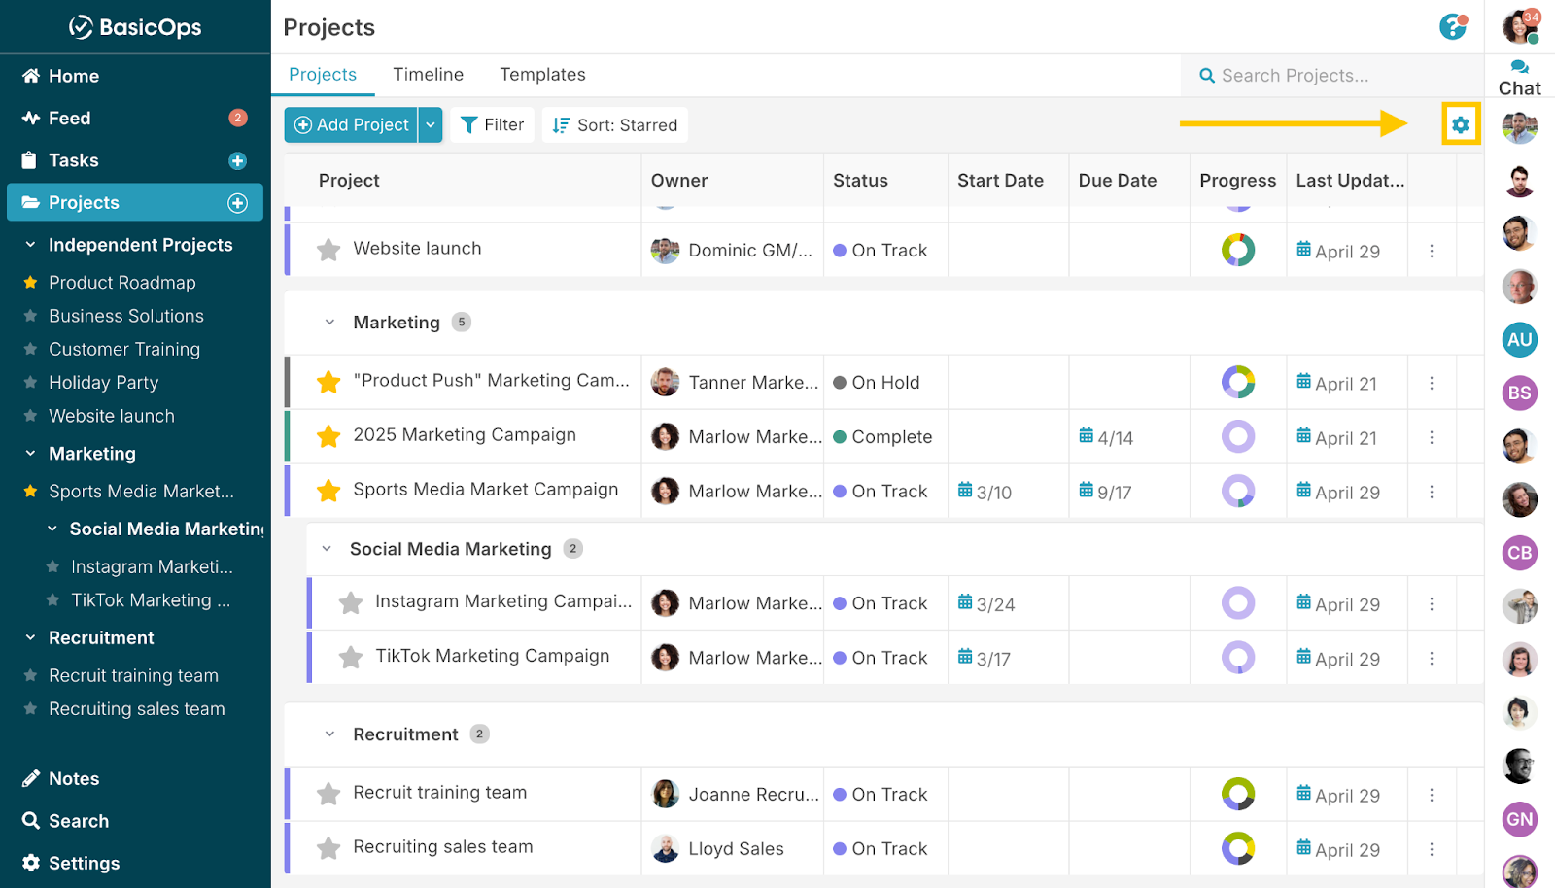Collapse the Marketing group in the table
The width and height of the screenshot is (1555, 888).
click(x=329, y=323)
